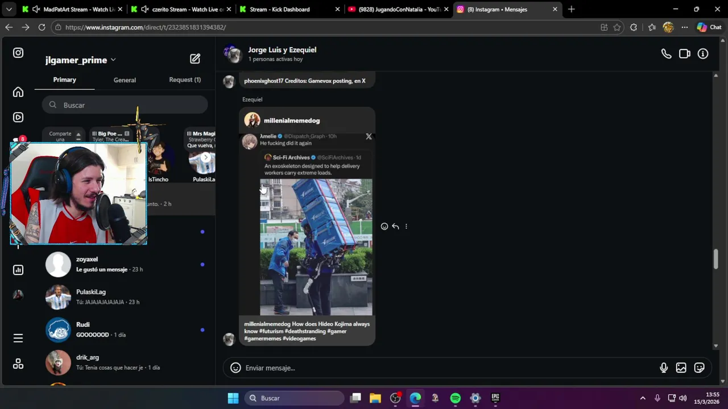Expand jlgamer_prime account switcher
Screen dimensions: 728x409
(x=81, y=60)
